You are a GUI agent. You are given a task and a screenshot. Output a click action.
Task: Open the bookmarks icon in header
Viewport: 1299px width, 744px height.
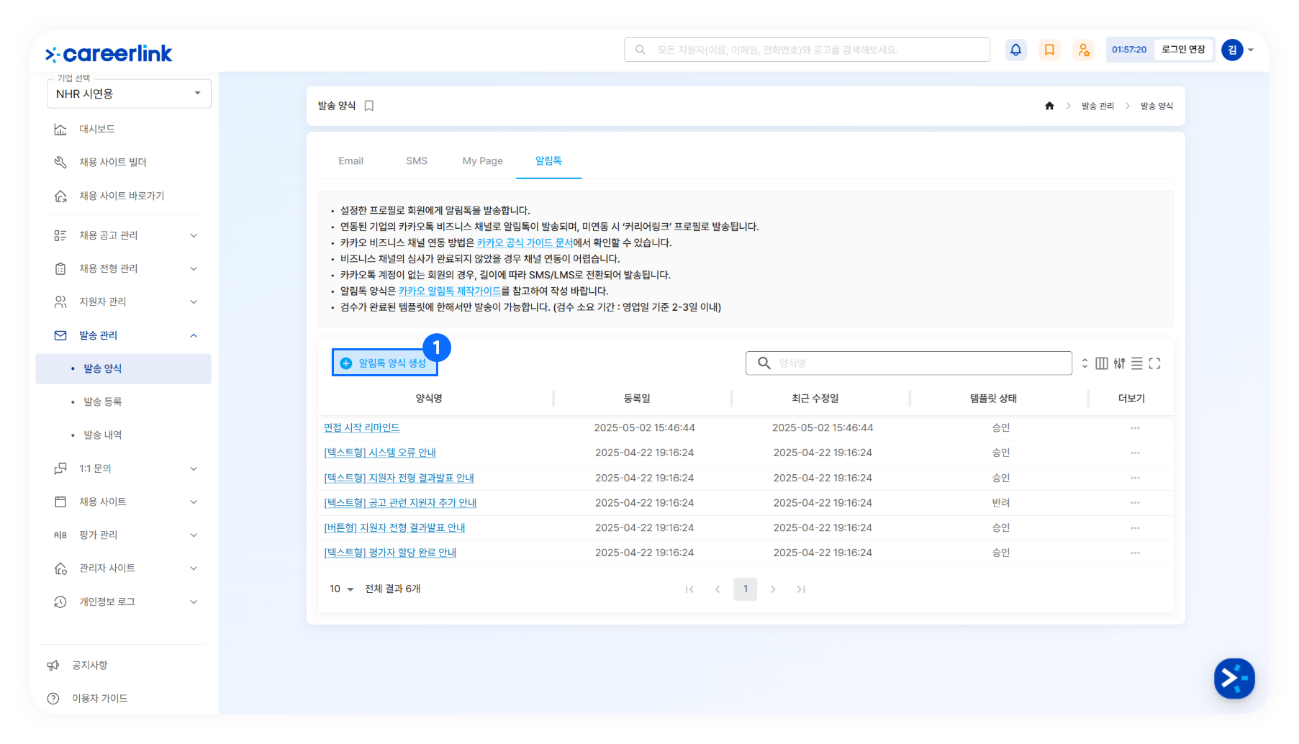(x=1049, y=50)
